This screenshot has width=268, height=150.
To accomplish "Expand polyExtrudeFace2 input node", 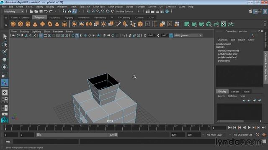I will tap(228, 54).
